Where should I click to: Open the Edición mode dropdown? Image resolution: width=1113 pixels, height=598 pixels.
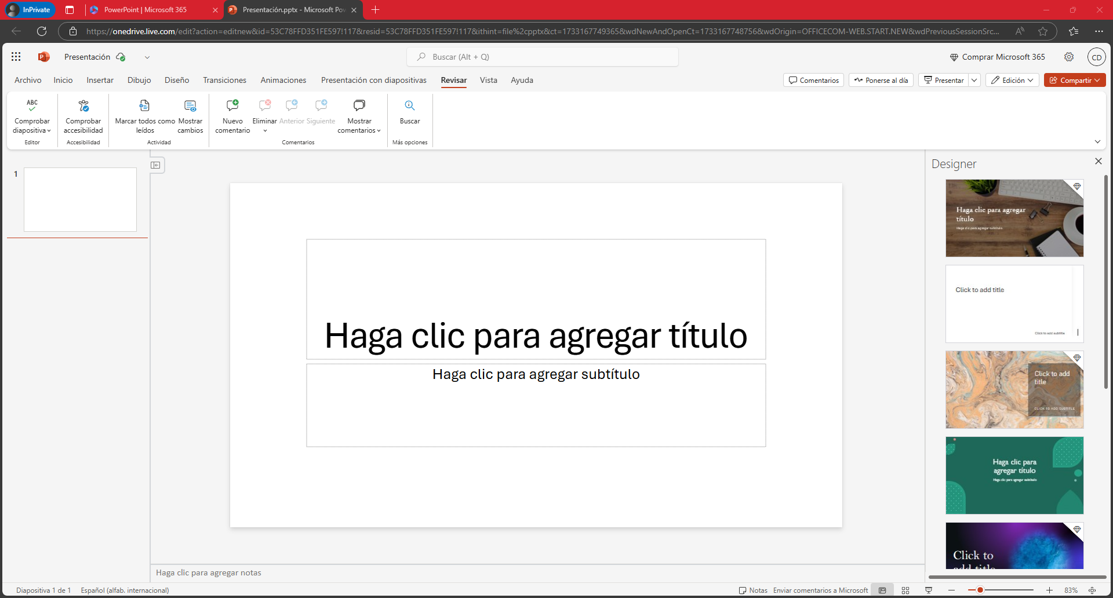tap(1013, 81)
